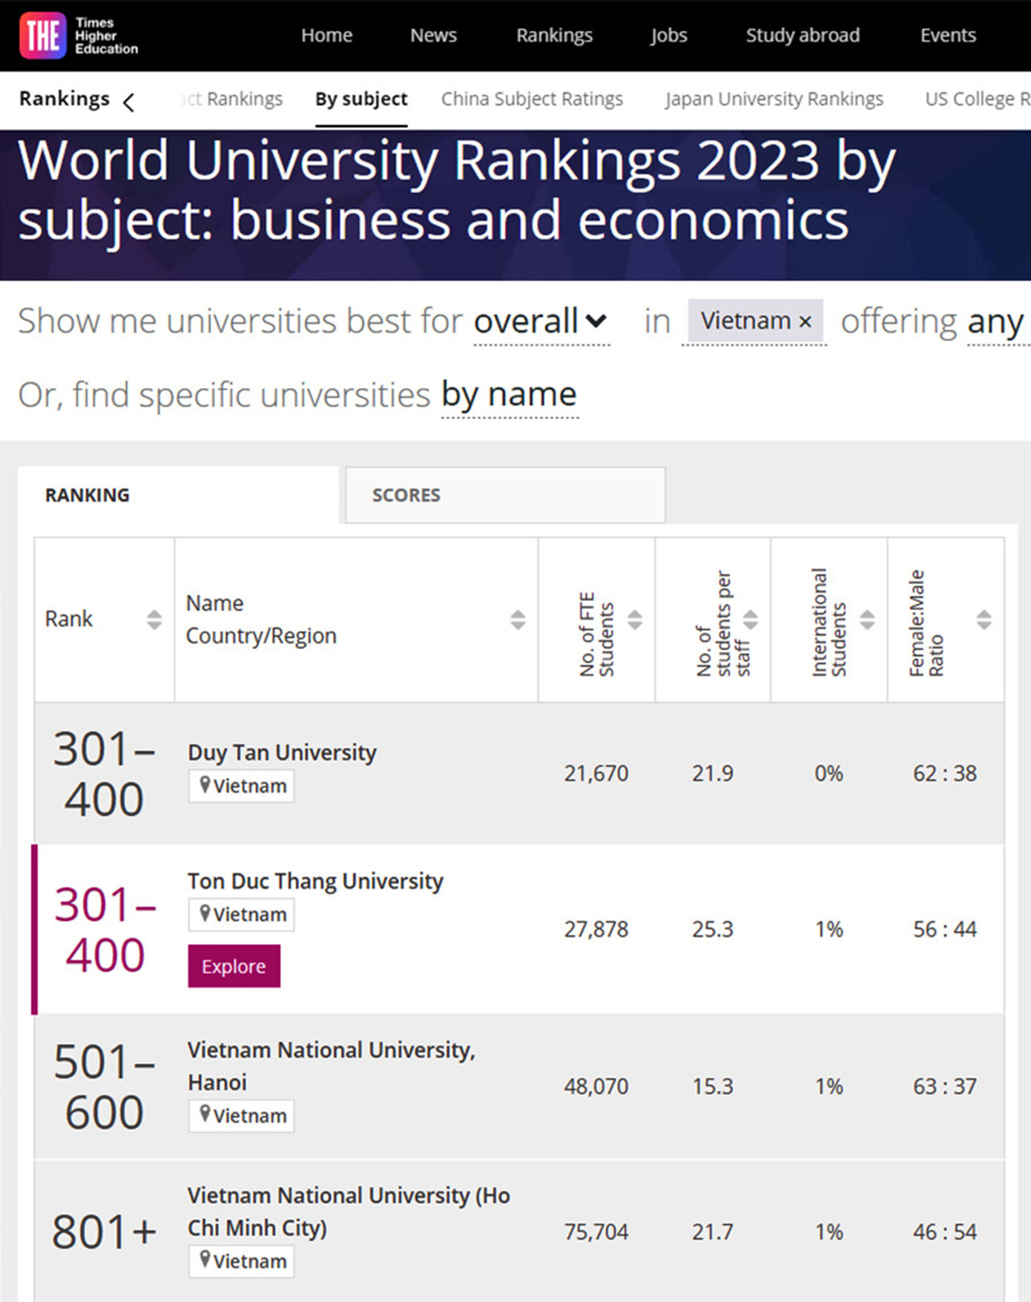Open the offering any subject dropdown
This screenshot has width=1031, height=1302.
coord(995,322)
